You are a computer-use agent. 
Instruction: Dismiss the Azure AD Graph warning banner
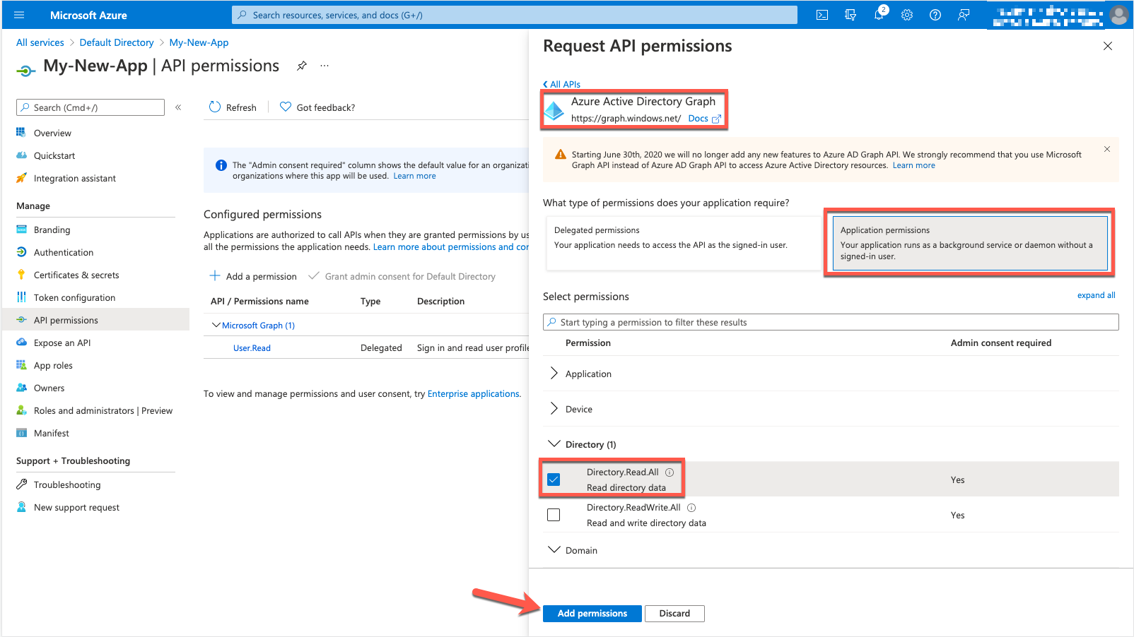[x=1107, y=149]
